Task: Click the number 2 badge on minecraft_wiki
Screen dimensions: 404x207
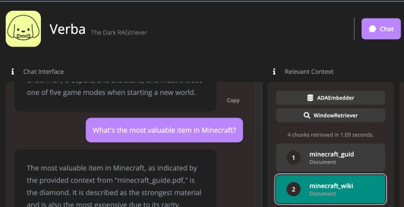Action: [x=294, y=189]
